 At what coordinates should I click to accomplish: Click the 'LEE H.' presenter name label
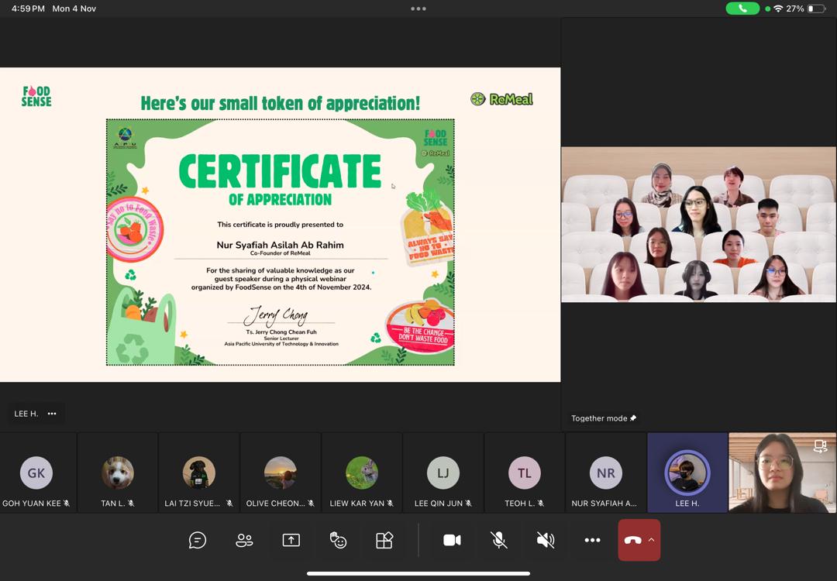(x=26, y=414)
